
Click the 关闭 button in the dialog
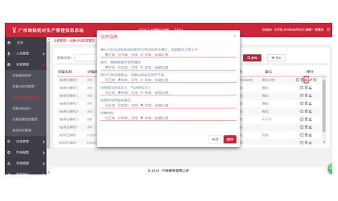coord(214,139)
